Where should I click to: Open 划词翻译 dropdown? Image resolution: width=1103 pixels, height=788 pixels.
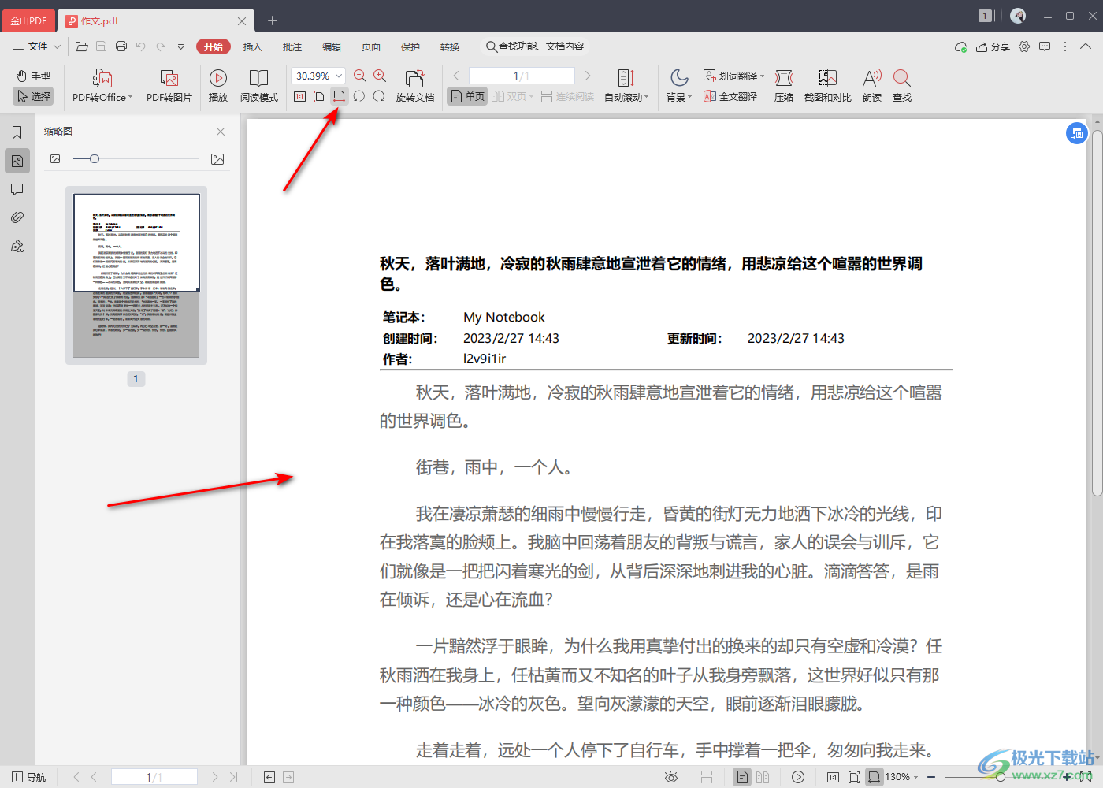click(x=733, y=76)
